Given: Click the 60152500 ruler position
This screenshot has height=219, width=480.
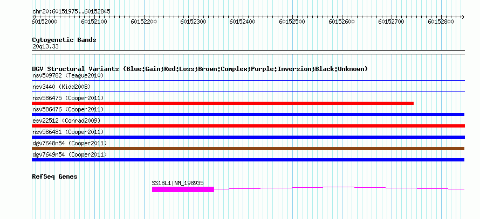Looking at the screenshot, I should point(292,22).
